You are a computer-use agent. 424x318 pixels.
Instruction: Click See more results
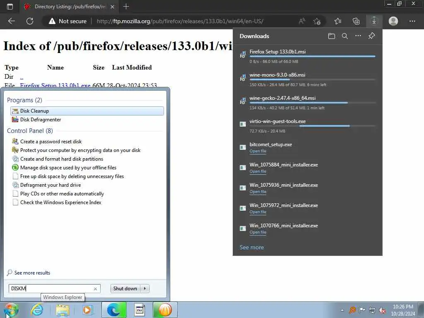[x=29, y=272]
